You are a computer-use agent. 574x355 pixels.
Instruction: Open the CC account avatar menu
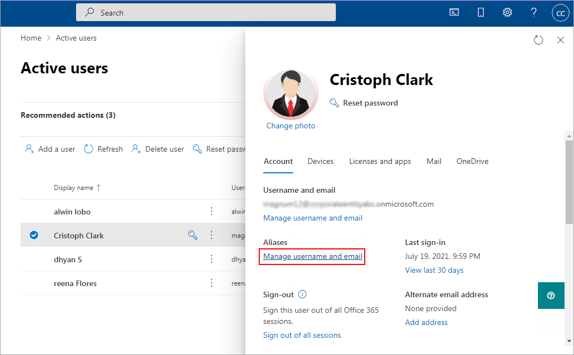pyautogui.click(x=560, y=13)
